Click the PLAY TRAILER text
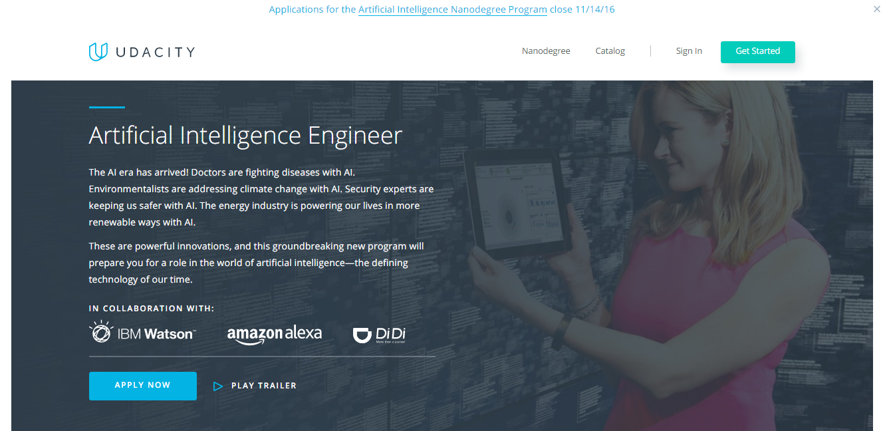887x431 pixels. pos(264,386)
